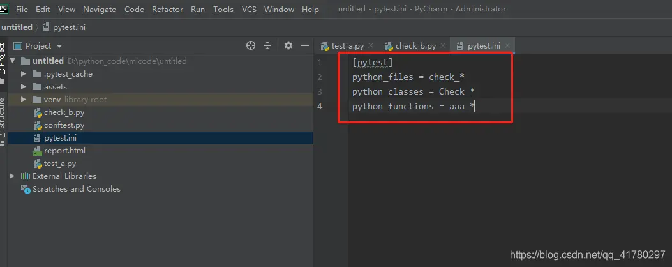This screenshot has width=672, height=267.
Task: Toggle the 1: Project side tool window
Action: pyautogui.click(x=3, y=62)
